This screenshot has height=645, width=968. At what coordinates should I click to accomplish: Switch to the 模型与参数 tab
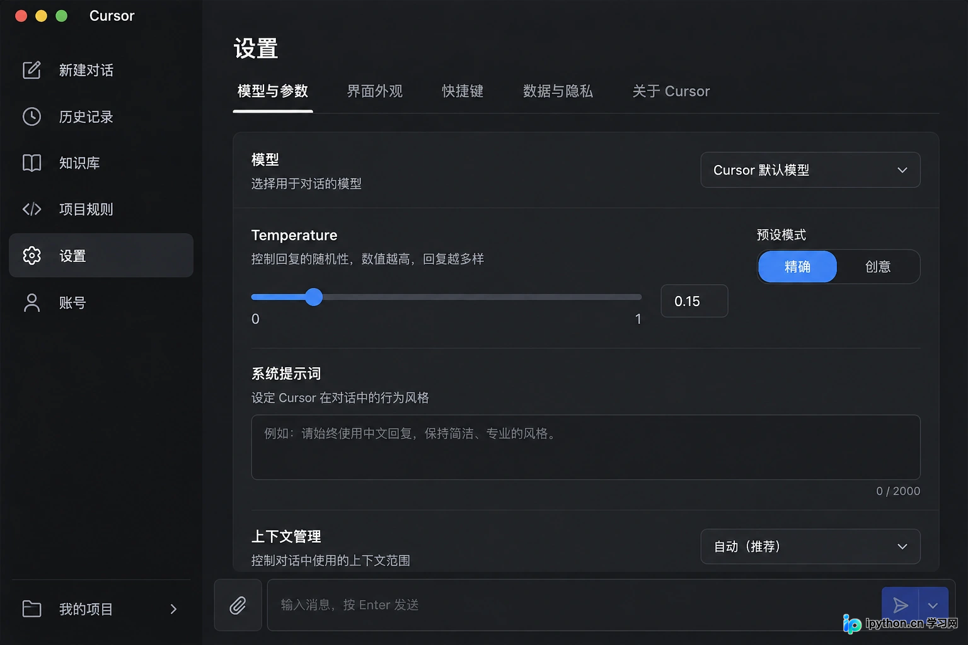tap(273, 91)
